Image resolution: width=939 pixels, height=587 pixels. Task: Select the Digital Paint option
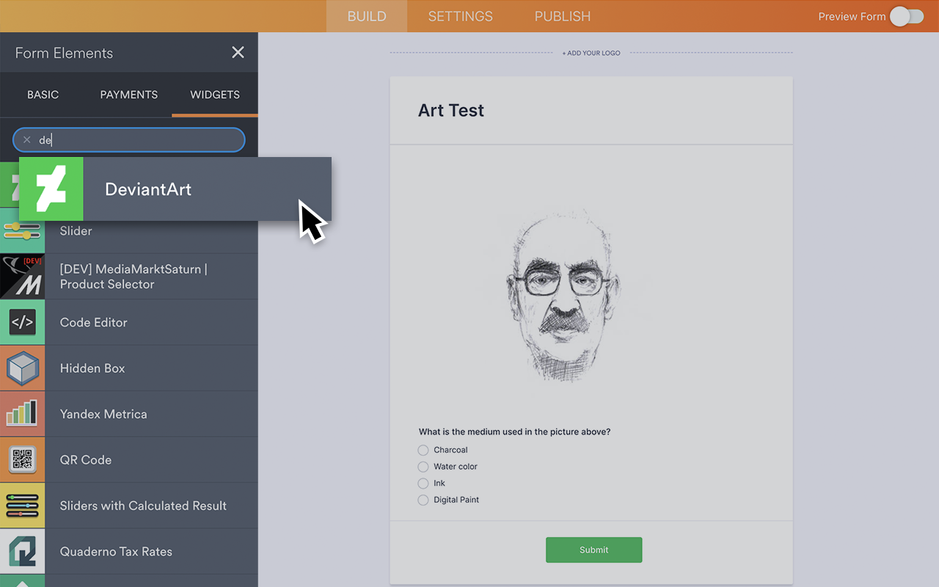(x=423, y=500)
